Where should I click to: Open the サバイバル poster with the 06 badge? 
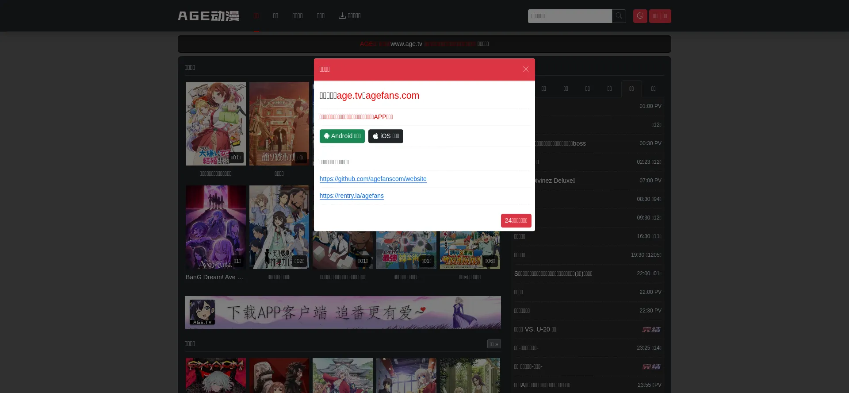click(x=470, y=250)
